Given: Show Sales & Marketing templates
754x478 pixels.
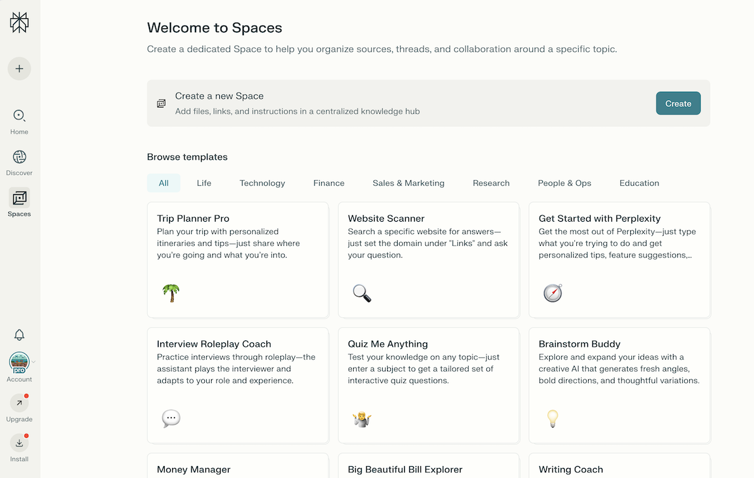Looking at the screenshot, I should (x=408, y=183).
